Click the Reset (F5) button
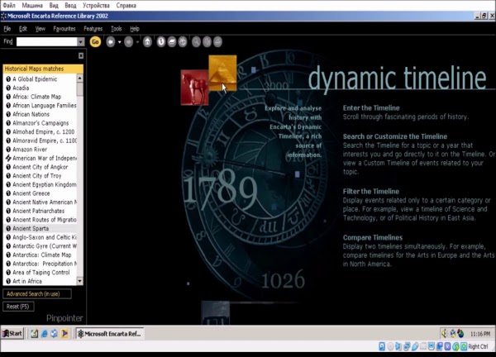 tap(18, 307)
